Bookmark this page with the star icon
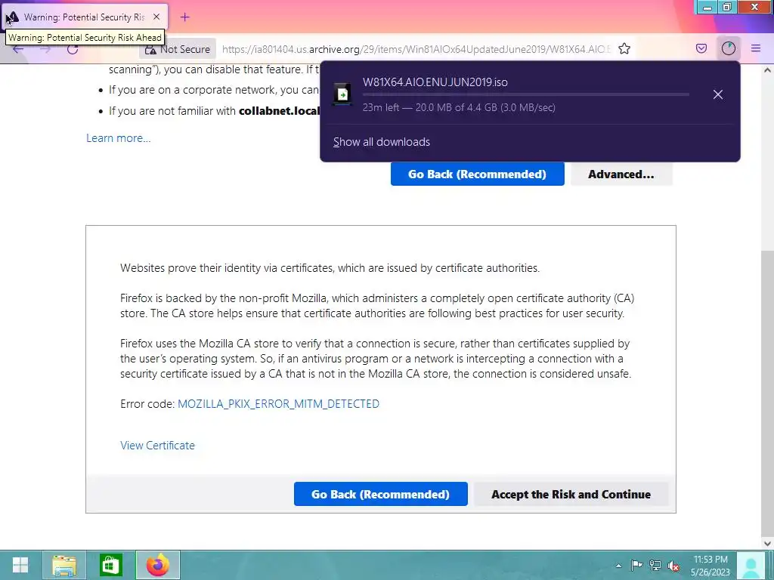 (x=624, y=48)
